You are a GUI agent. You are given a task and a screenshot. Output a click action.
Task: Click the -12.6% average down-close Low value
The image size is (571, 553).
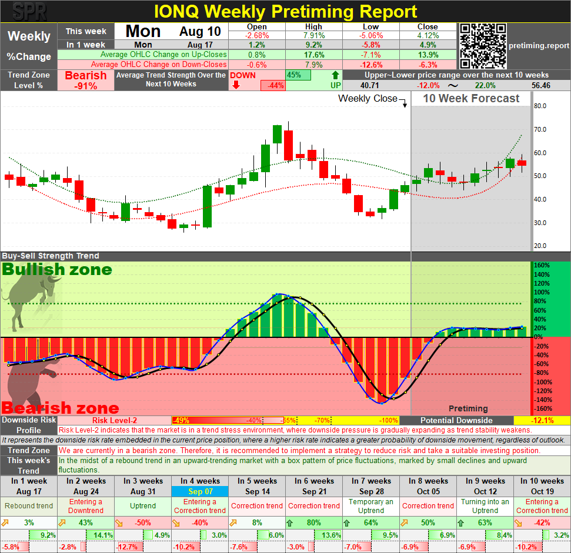370,65
